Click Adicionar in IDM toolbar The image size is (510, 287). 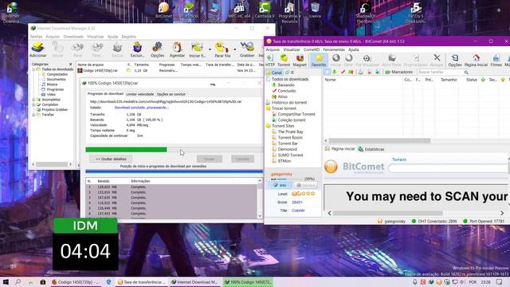pyautogui.click(x=37, y=49)
